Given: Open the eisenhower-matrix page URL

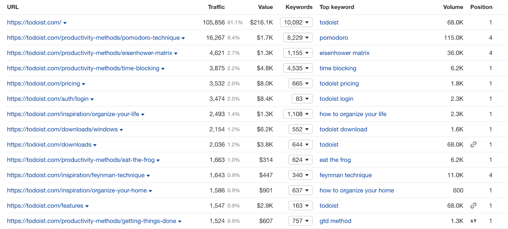Looking at the screenshot, I should [x=90, y=53].
